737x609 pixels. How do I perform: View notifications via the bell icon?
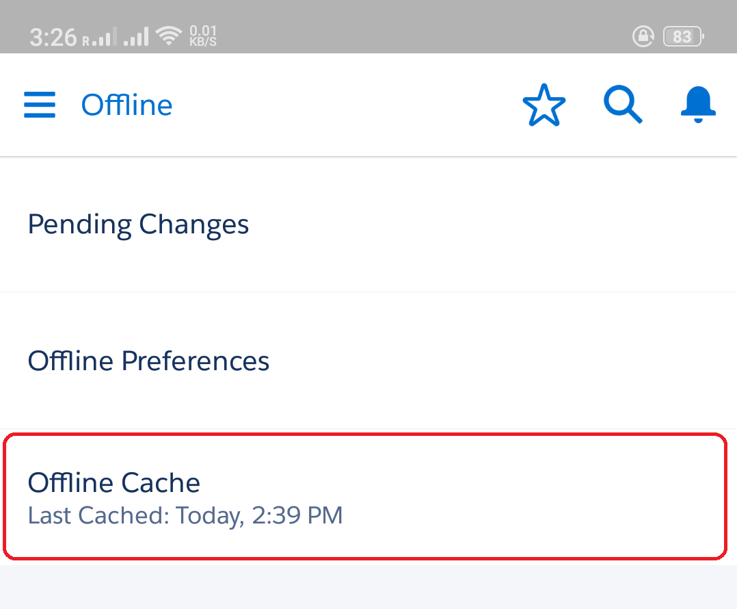(x=698, y=105)
